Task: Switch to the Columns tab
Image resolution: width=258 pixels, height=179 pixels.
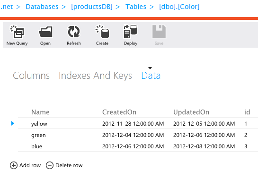Action: 31,76
